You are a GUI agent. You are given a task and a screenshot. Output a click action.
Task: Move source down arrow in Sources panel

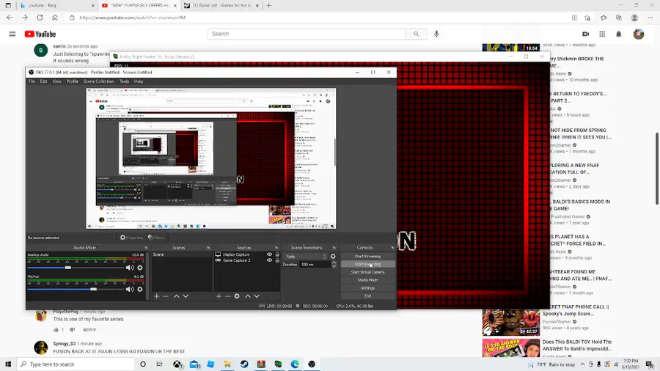click(x=257, y=296)
